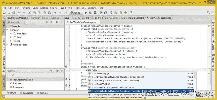
Task: Select Breakpoints in Favorites list
Action: pos(17,87)
